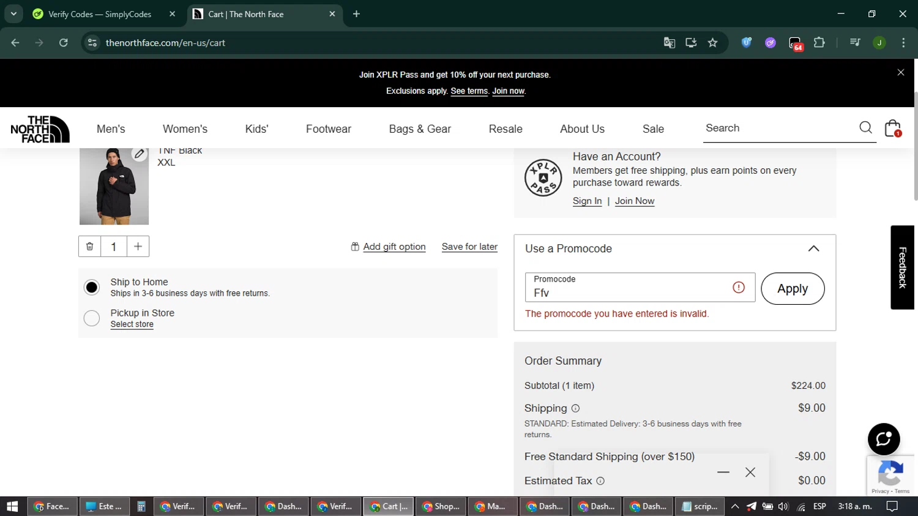Open the shopping cart bag icon
This screenshot has height=516, width=918.
point(893,128)
